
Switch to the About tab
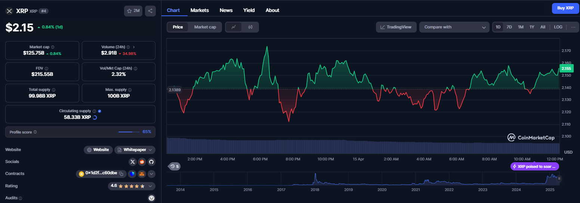tap(272, 10)
